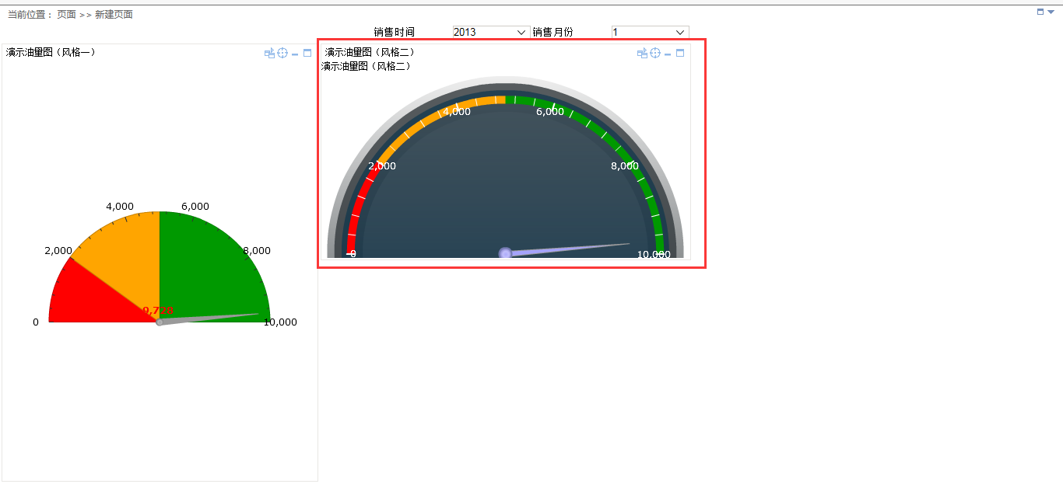
Task: Open the 销售月份 month dropdown showing 1
Action: coord(650,32)
